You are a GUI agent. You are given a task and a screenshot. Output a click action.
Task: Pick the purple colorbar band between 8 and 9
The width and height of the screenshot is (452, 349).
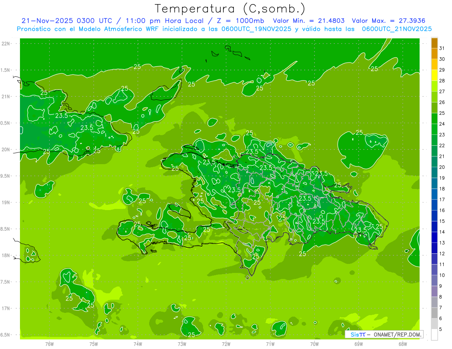(x=435, y=291)
